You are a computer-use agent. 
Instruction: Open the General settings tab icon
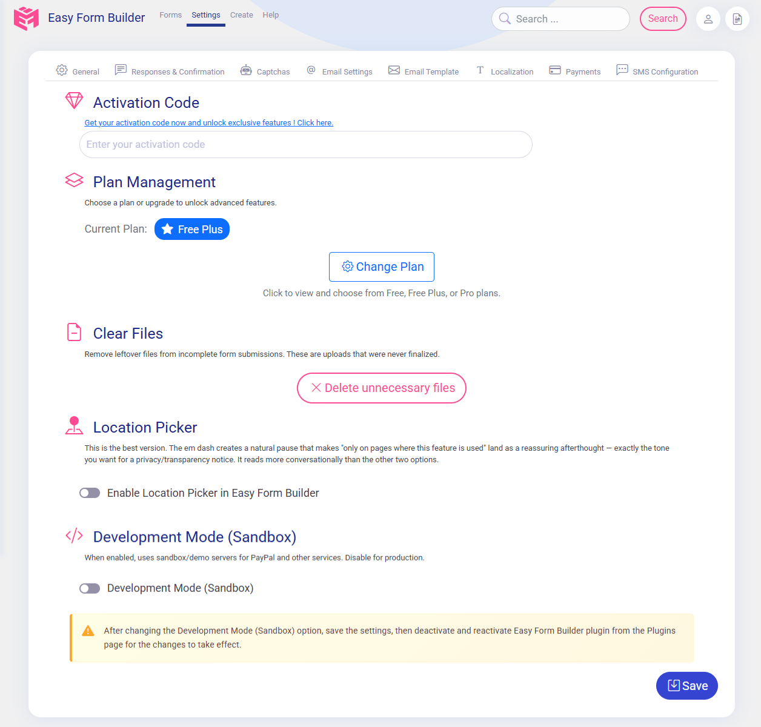(61, 70)
